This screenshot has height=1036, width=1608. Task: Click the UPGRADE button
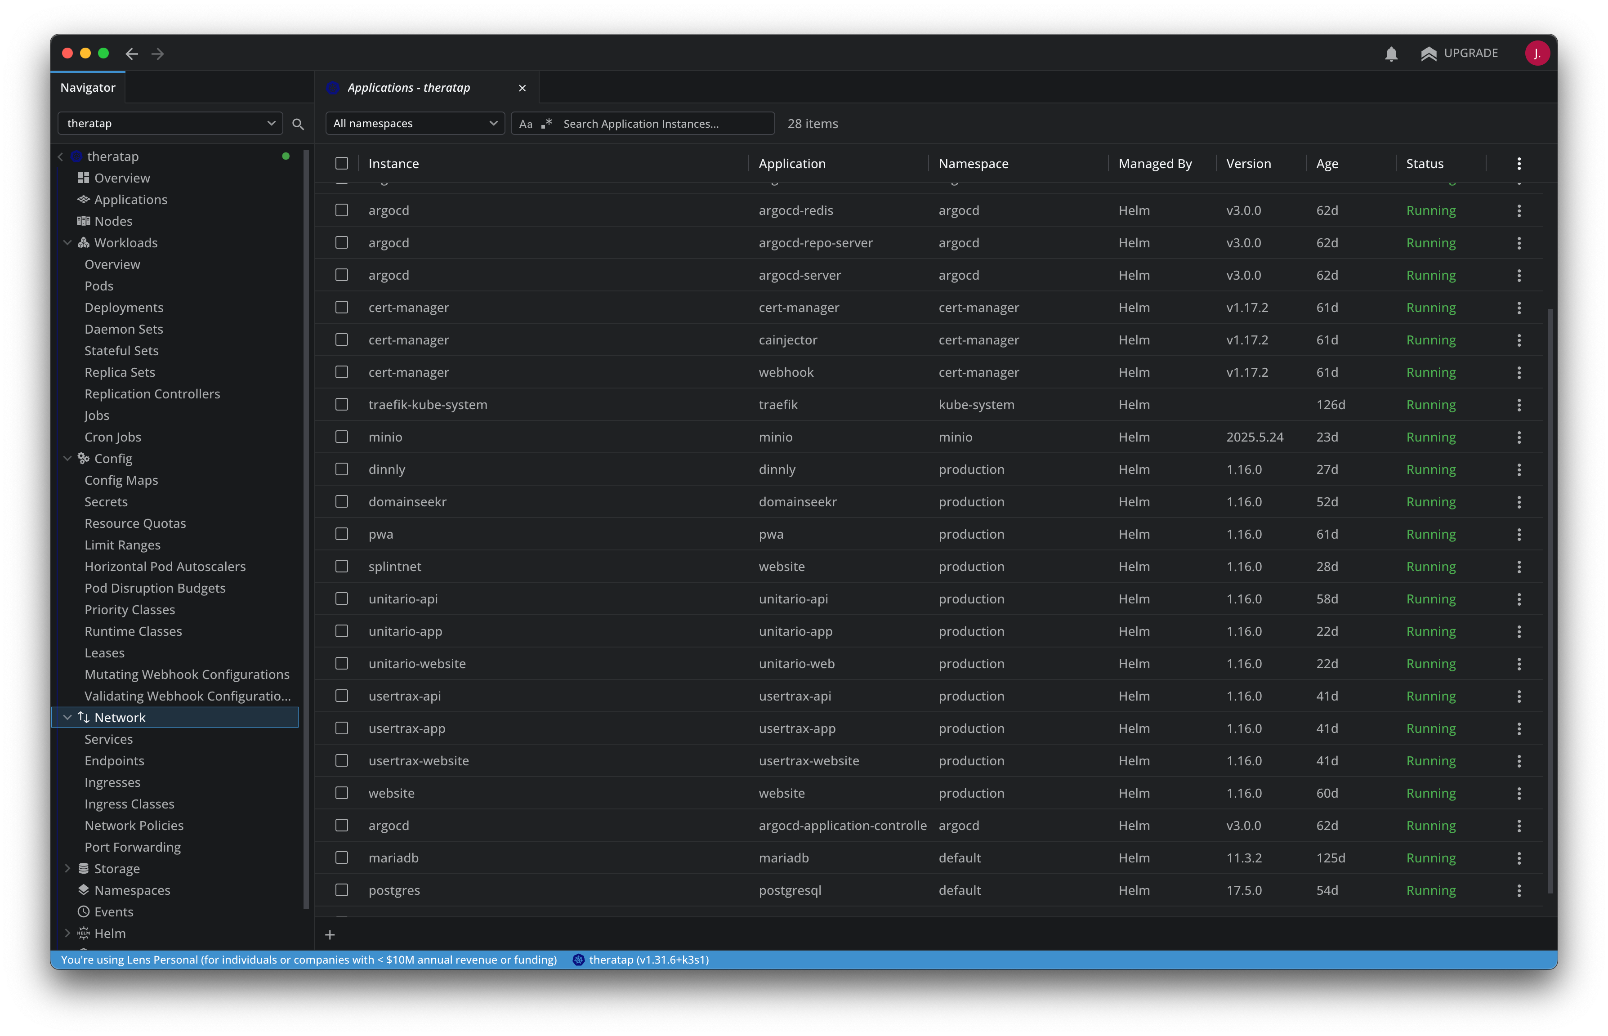[1460, 53]
